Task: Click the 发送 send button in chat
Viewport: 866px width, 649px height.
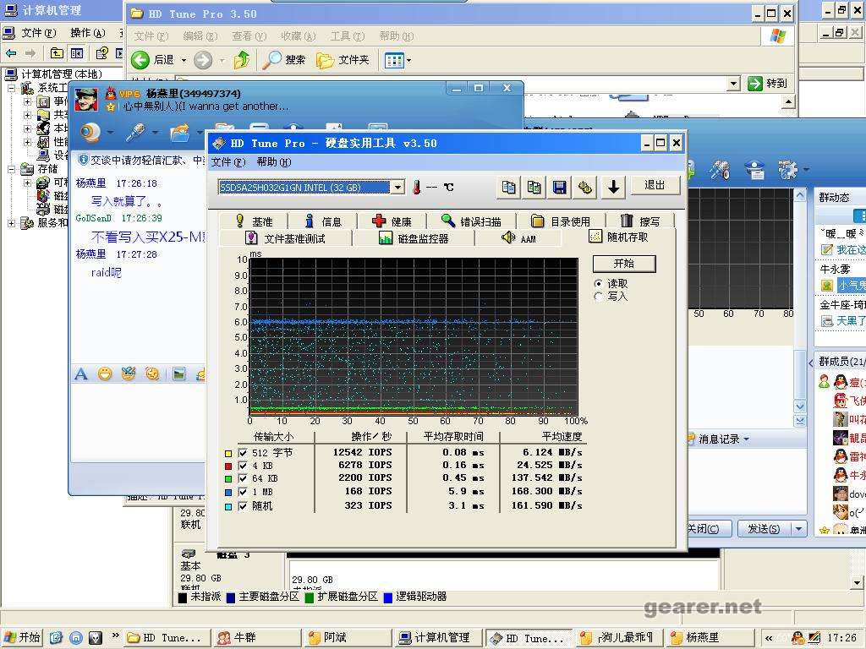Action: [765, 529]
